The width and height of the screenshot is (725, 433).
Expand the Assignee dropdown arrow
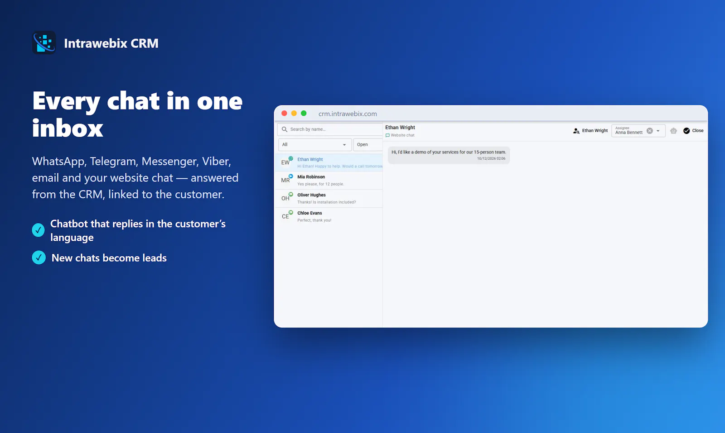click(x=658, y=131)
